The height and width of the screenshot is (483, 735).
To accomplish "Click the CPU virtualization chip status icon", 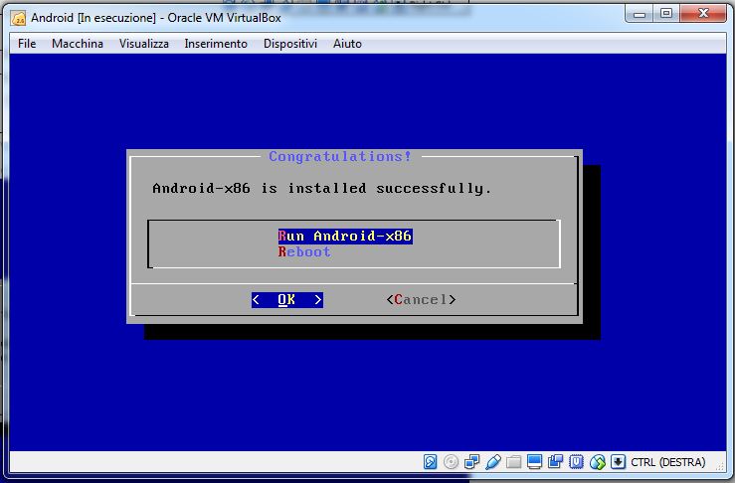I will click(x=576, y=462).
